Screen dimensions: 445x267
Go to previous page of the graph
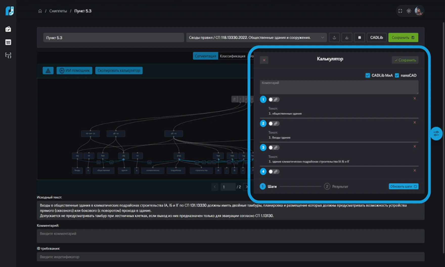point(215,187)
